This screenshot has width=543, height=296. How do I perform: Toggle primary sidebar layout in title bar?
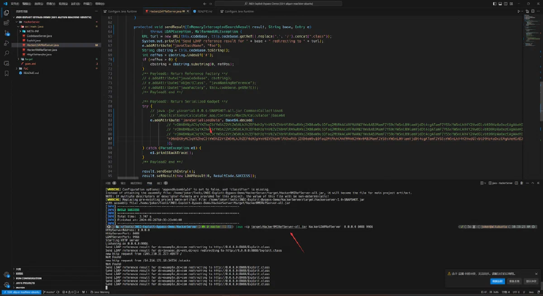click(x=494, y=3)
